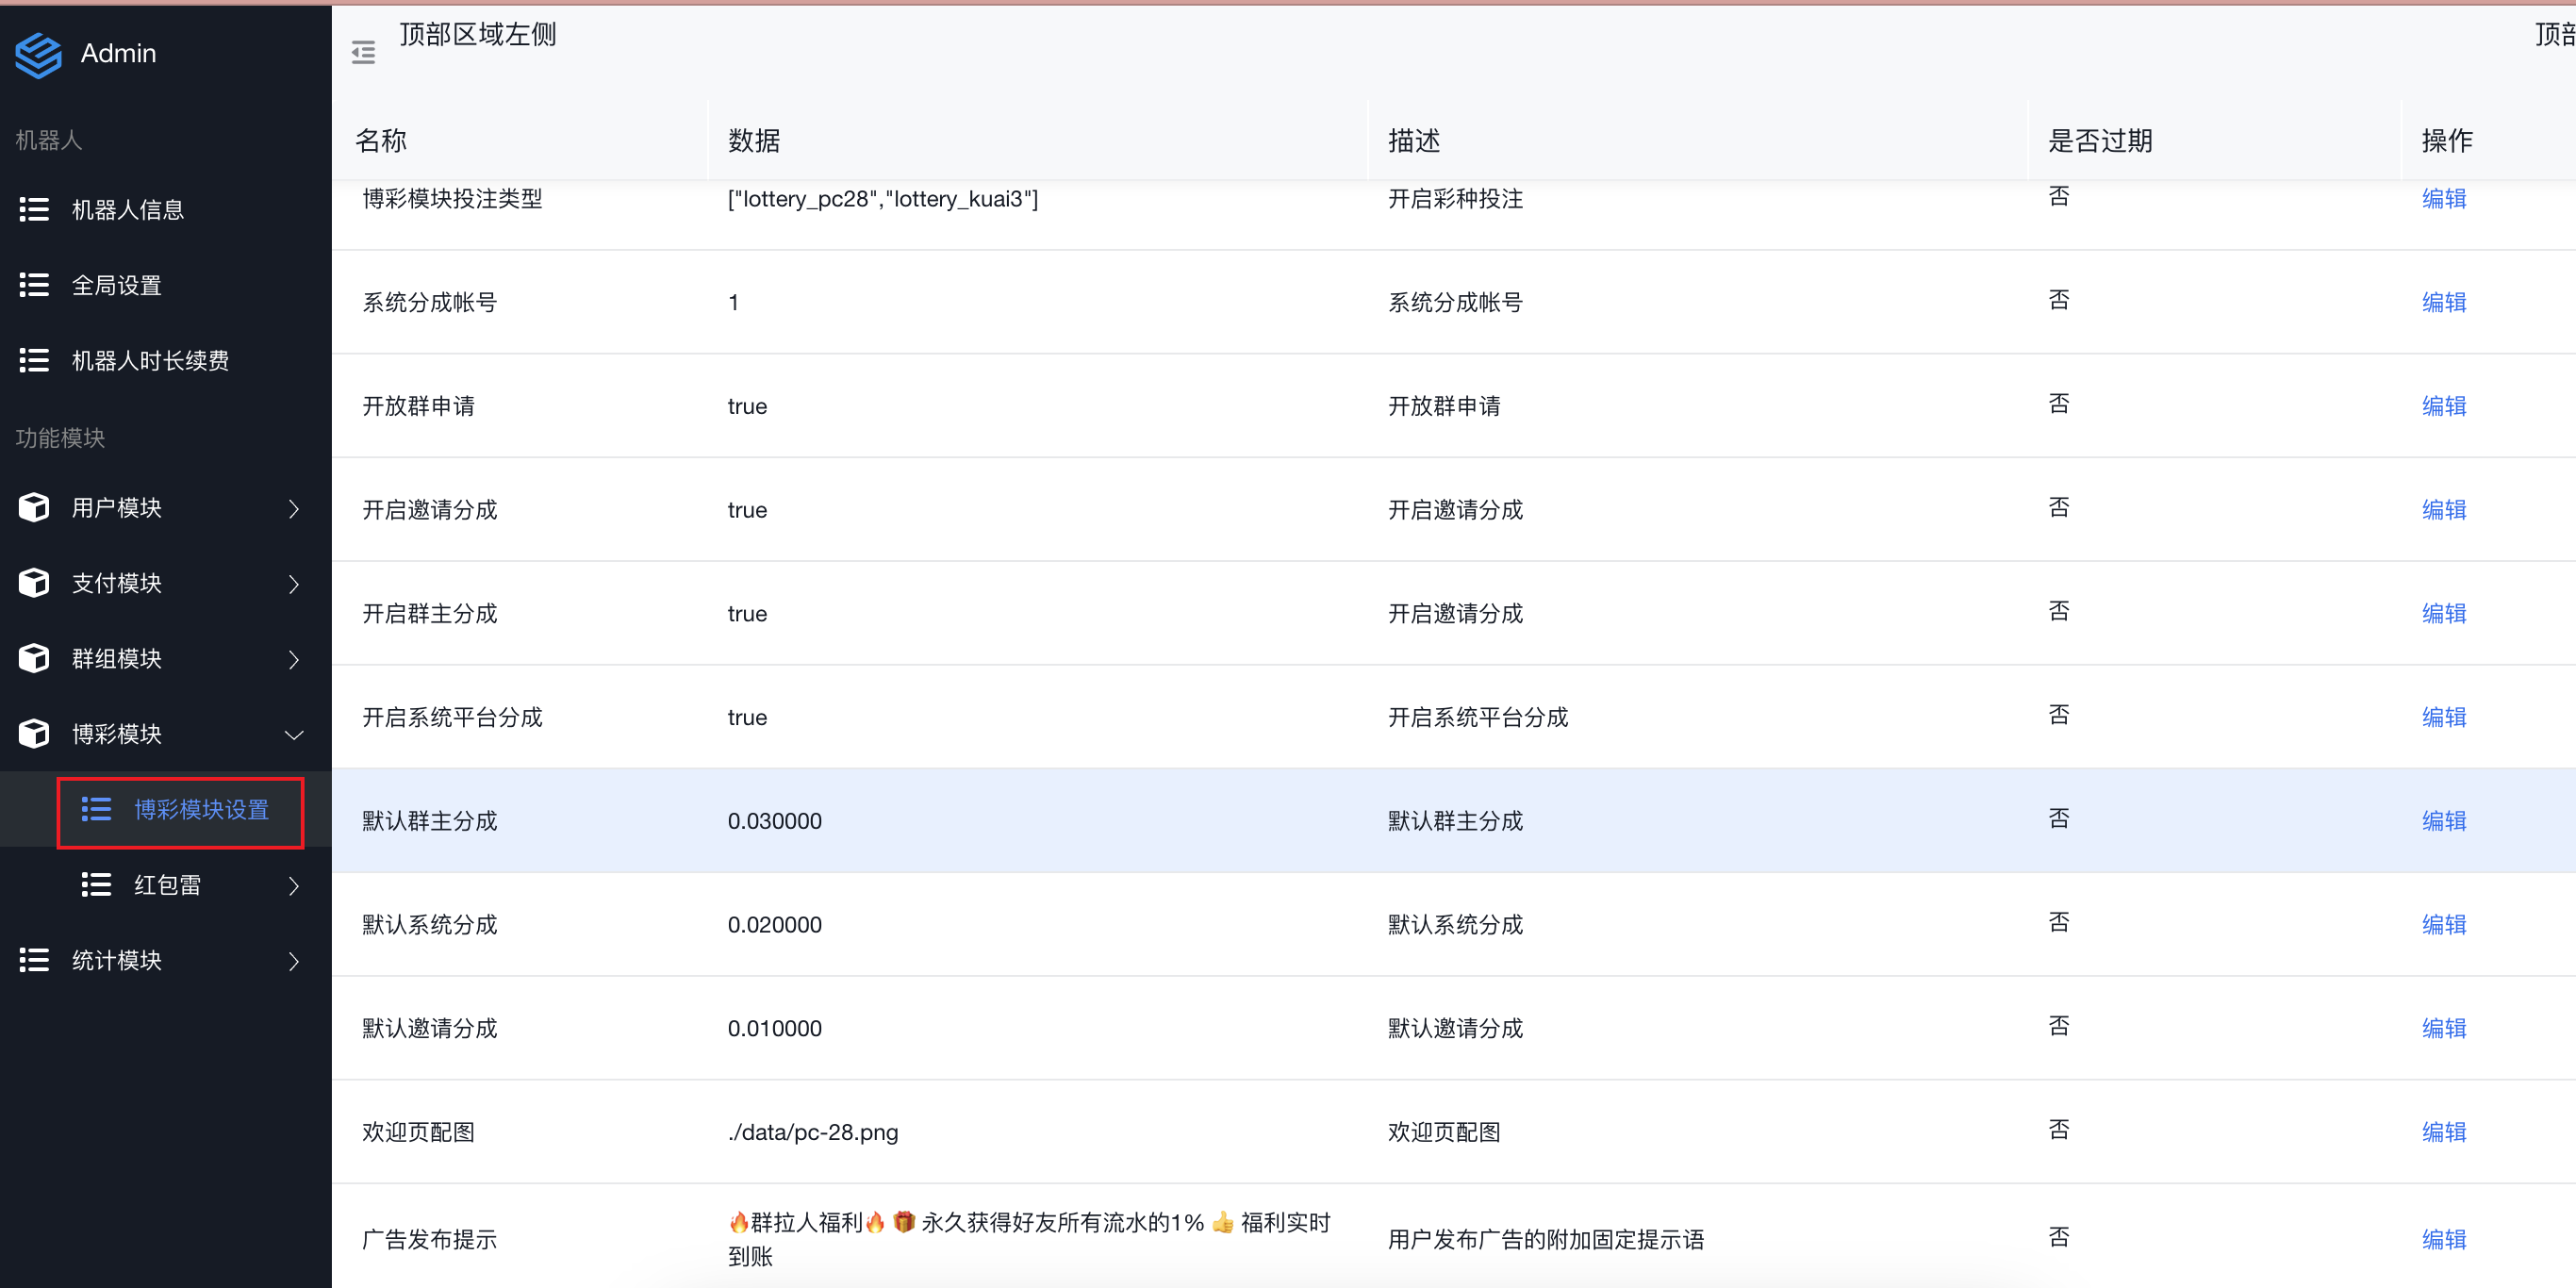Edit the 默认群主分成 row
Viewport: 2576px width, 1288px height.
point(2443,820)
